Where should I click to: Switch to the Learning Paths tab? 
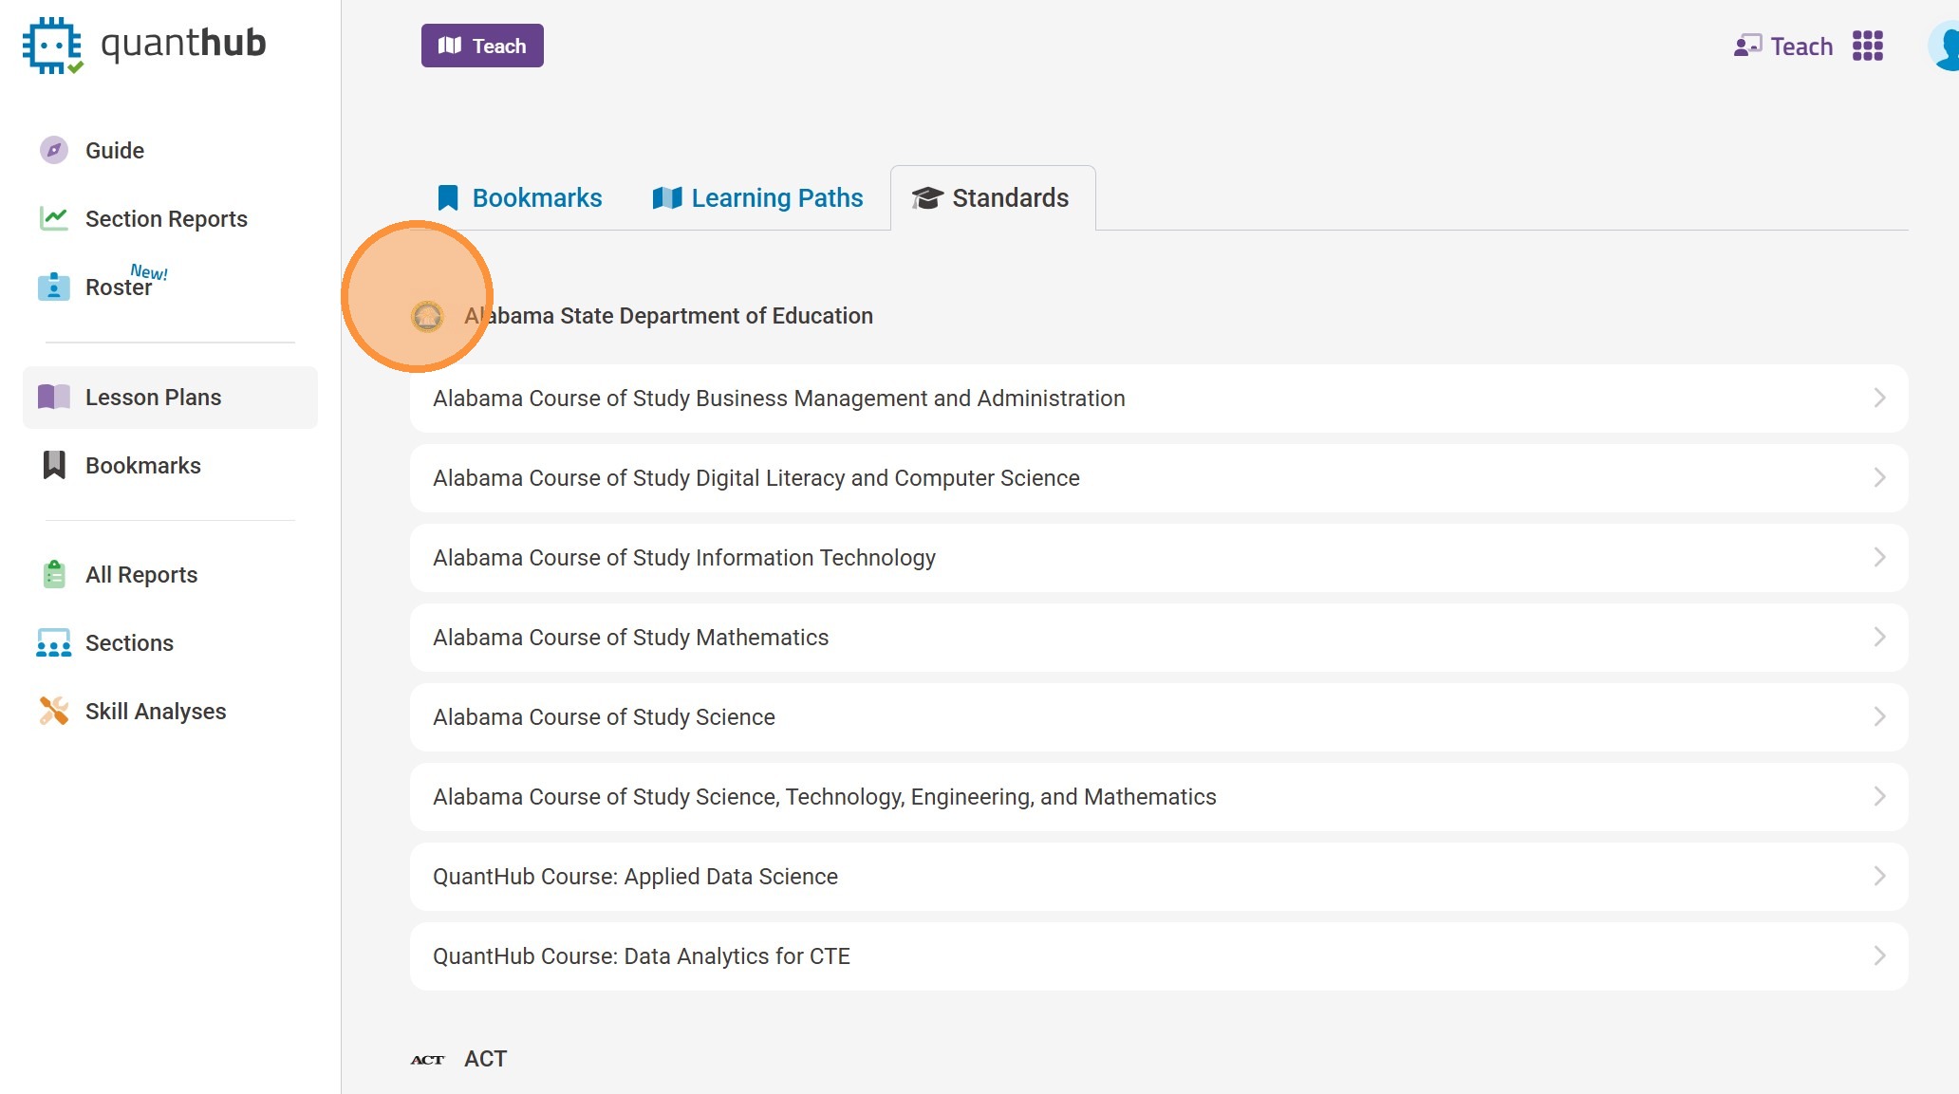[757, 197]
